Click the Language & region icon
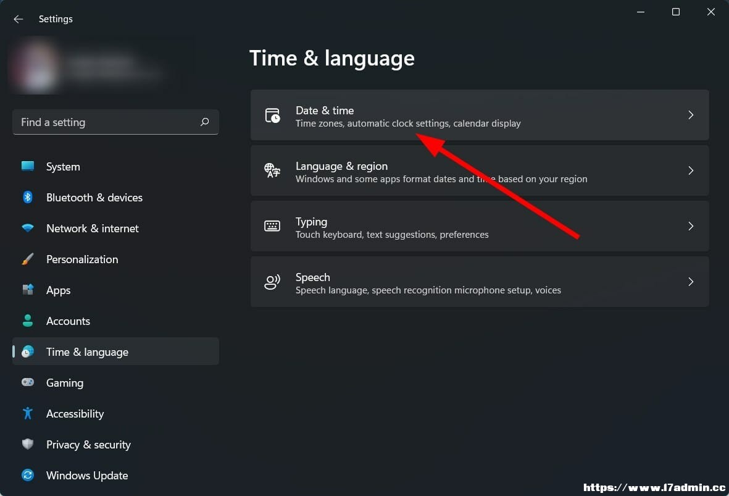This screenshot has width=729, height=496. tap(272, 170)
